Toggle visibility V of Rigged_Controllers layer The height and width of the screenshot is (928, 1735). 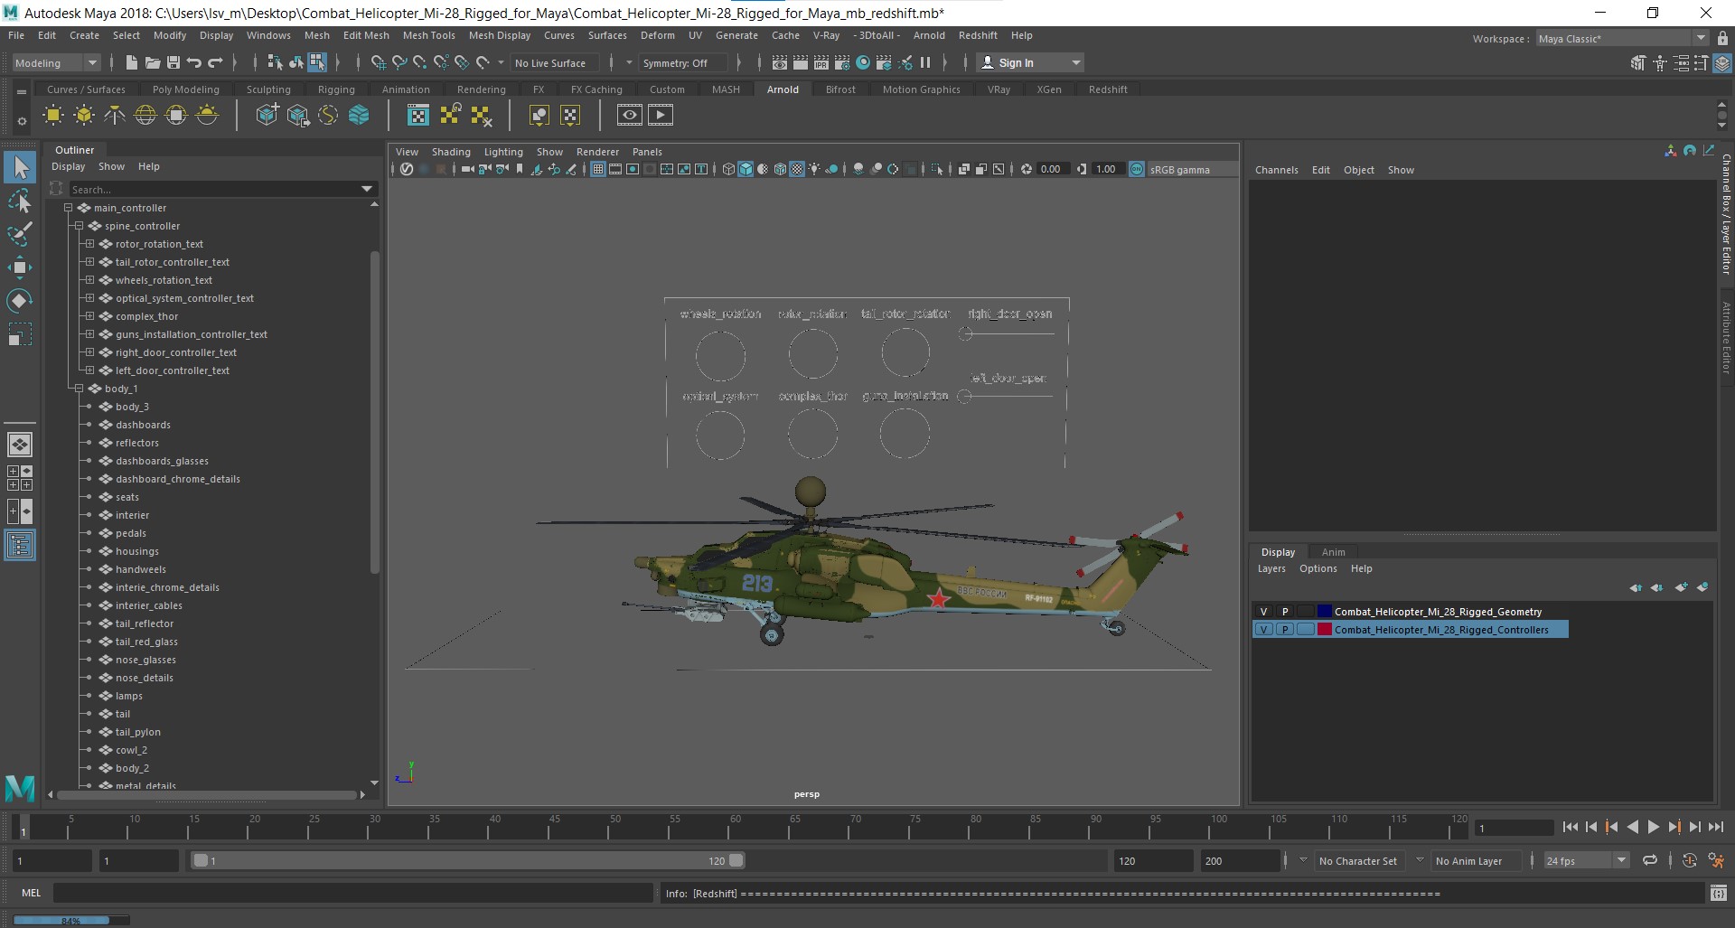1264,630
